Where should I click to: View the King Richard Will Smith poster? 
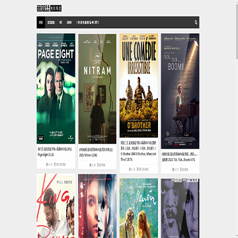click(56, 206)
